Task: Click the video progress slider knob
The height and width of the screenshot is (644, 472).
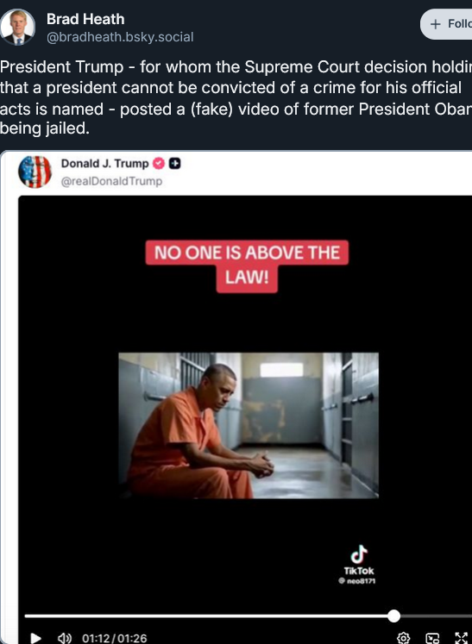Action: click(x=393, y=616)
